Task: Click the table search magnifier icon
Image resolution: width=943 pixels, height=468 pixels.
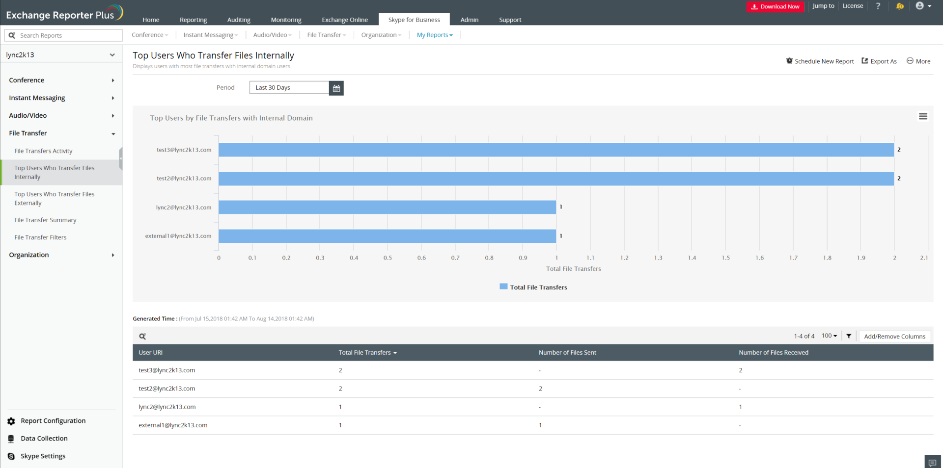Action: coord(142,337)
